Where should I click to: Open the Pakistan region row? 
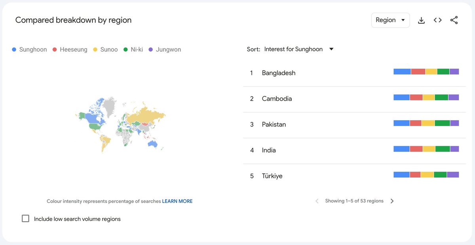point(354,124)
